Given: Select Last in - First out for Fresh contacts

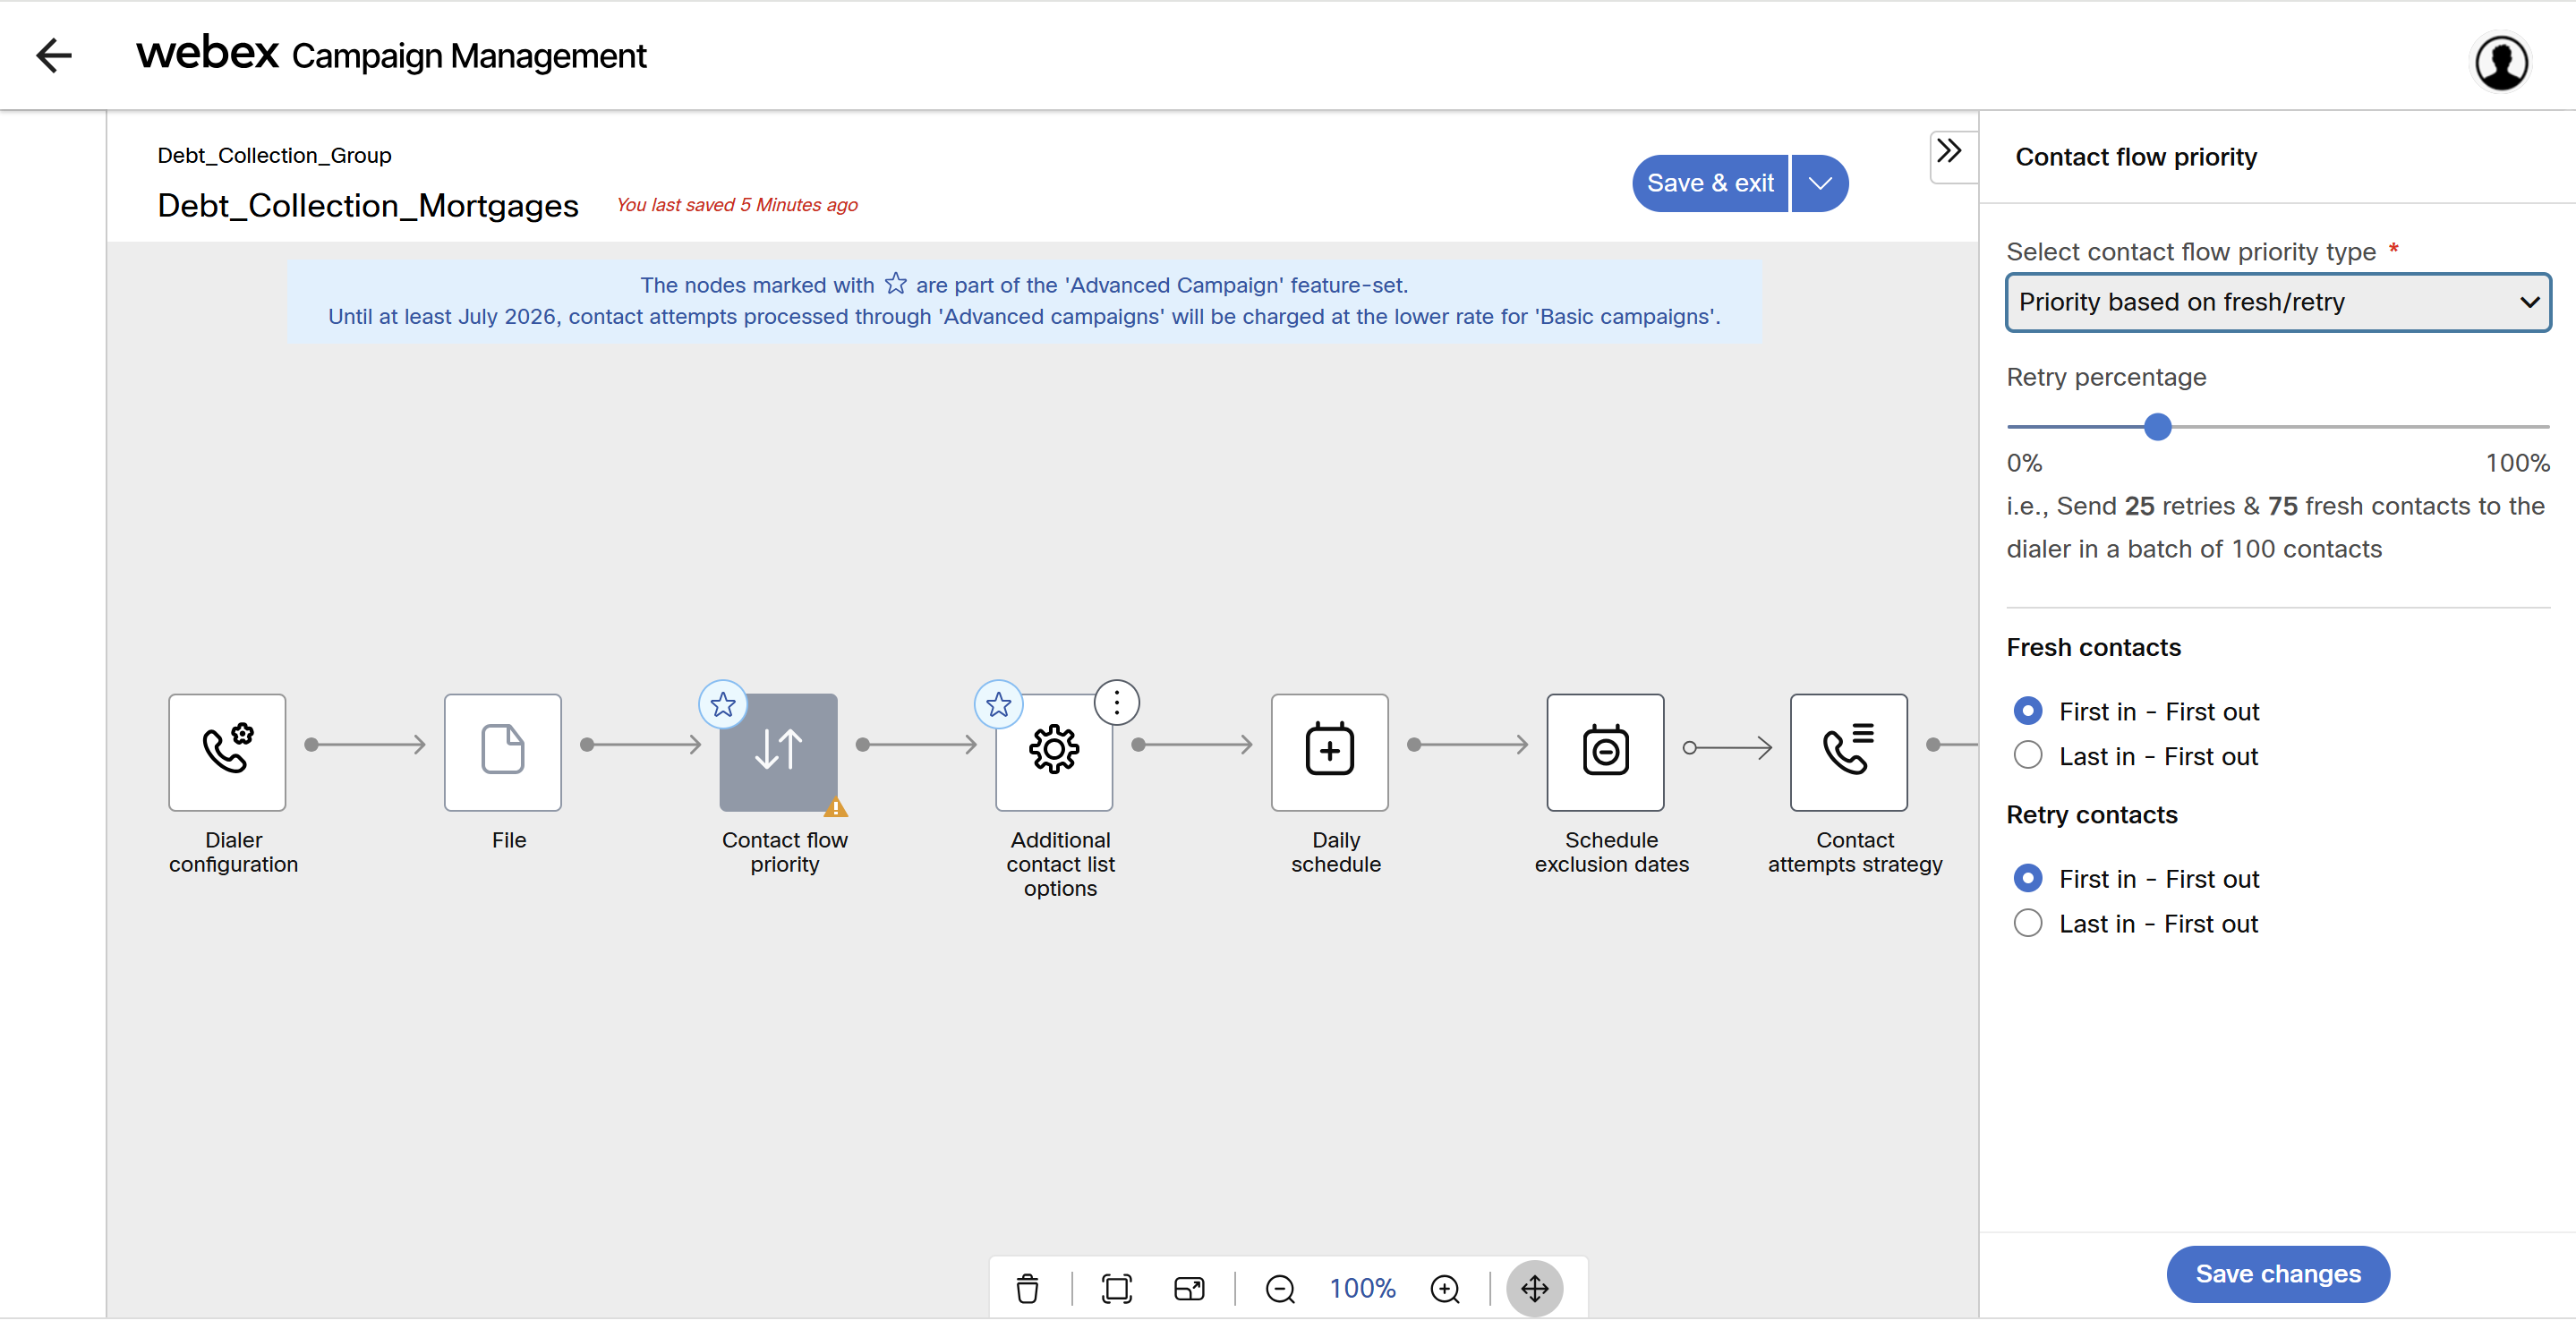Looking at the screenshot, I should pos(2027,756).
